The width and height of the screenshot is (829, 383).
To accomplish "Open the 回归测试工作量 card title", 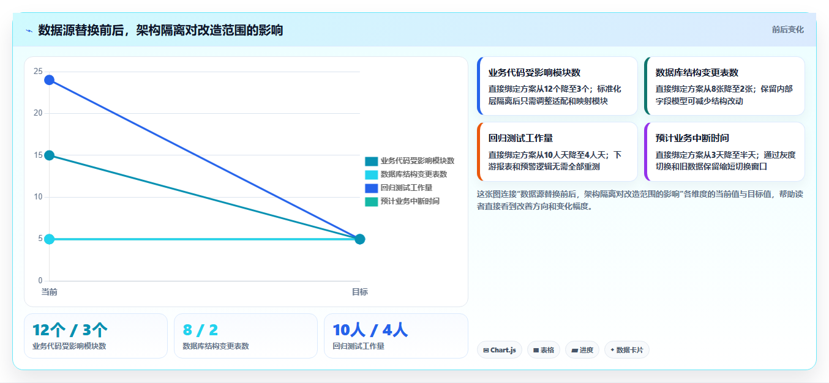I will point(520,138).
